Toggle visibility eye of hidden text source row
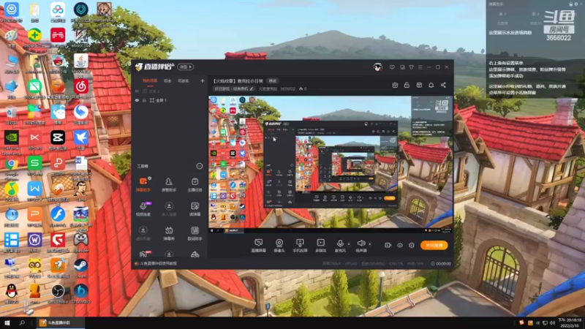 tap(137, 91)
